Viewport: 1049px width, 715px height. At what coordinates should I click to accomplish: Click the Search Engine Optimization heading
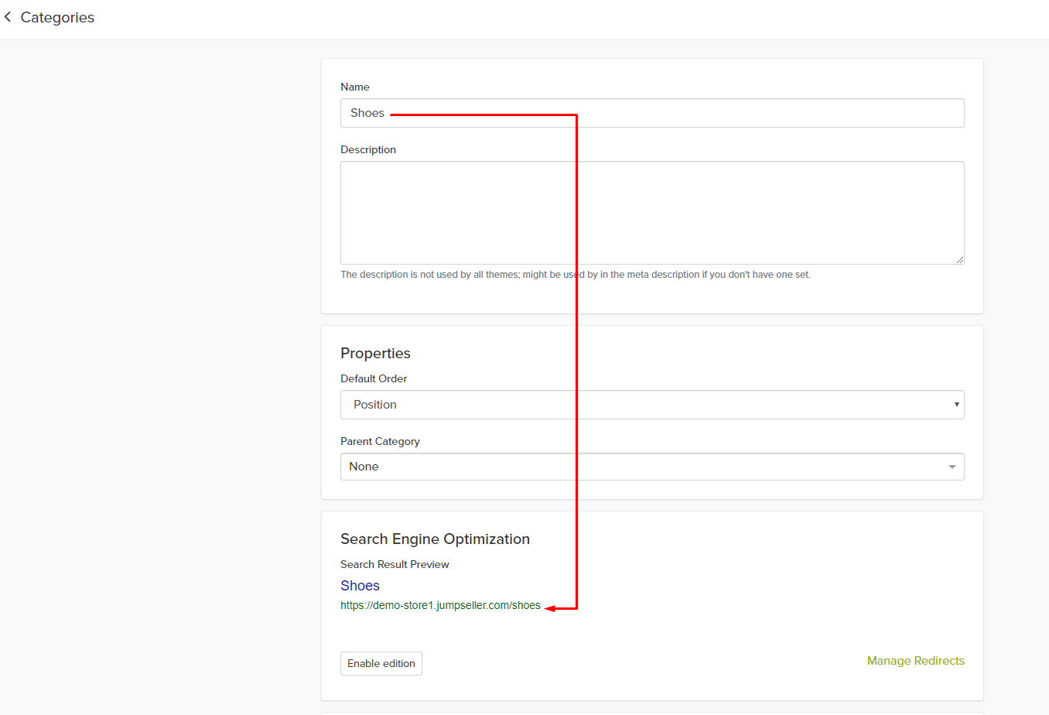(435, 539)
